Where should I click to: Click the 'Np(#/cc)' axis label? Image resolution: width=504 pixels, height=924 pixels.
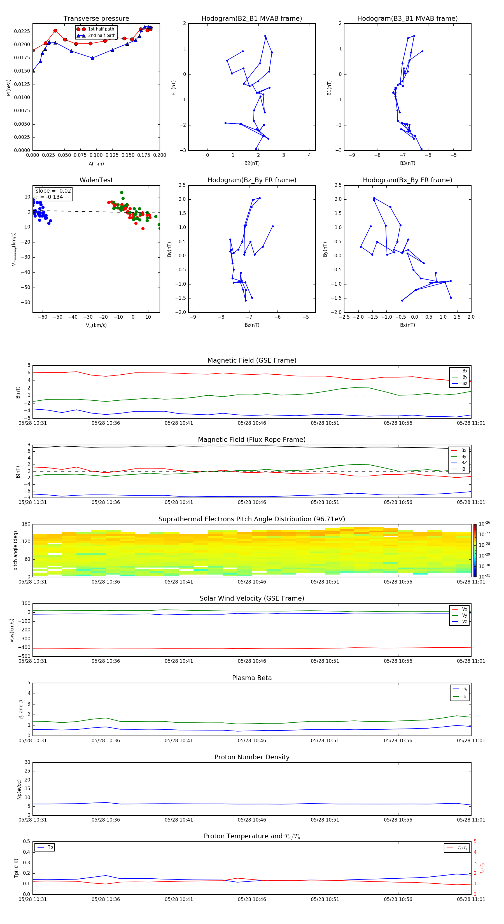[19, 789]
